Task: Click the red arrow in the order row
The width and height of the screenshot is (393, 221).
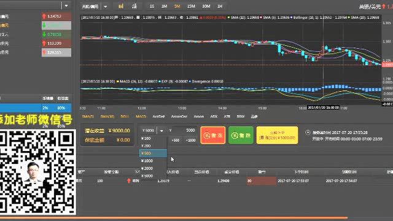Action: [129, 180]
